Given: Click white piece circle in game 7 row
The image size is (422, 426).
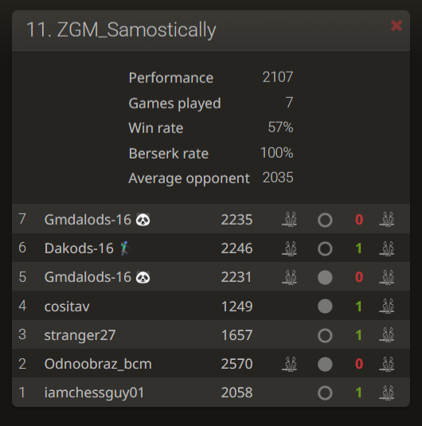Looking at the screenshot, I should 325,220.
